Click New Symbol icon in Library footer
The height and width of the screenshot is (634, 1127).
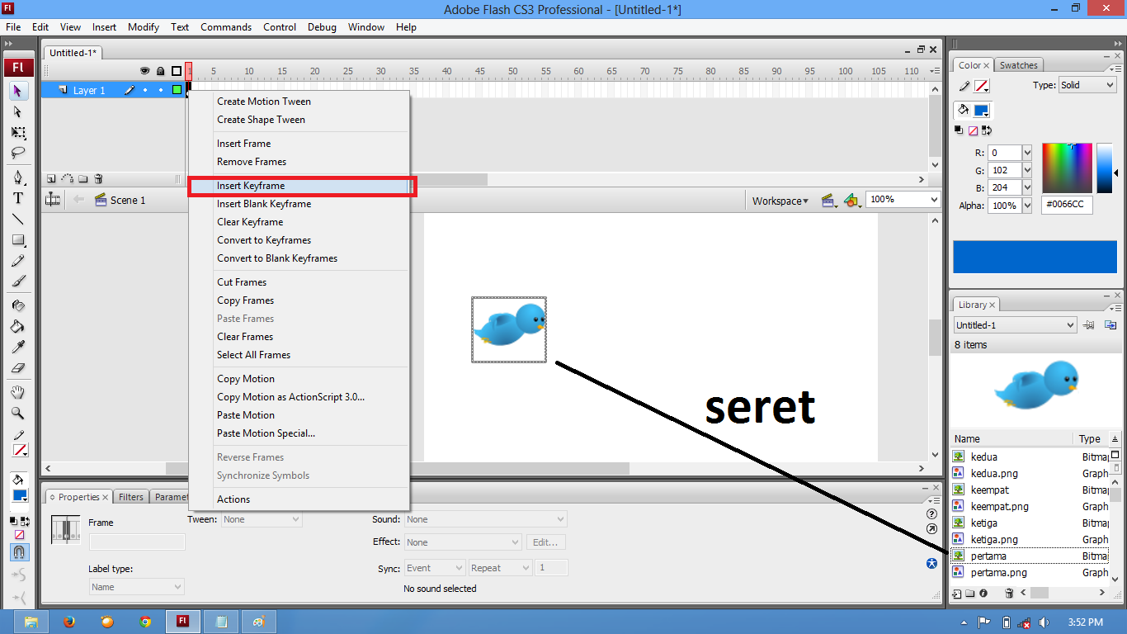pos(957,593)
